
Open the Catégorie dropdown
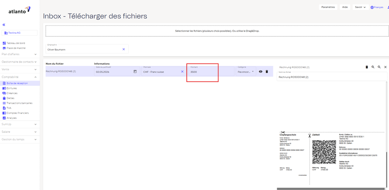(x=246, y=71)
